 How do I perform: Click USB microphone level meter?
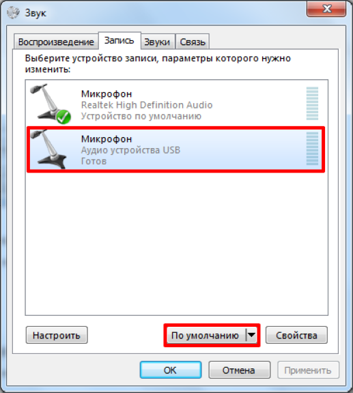pyautogui.click(x=312, y=148)
